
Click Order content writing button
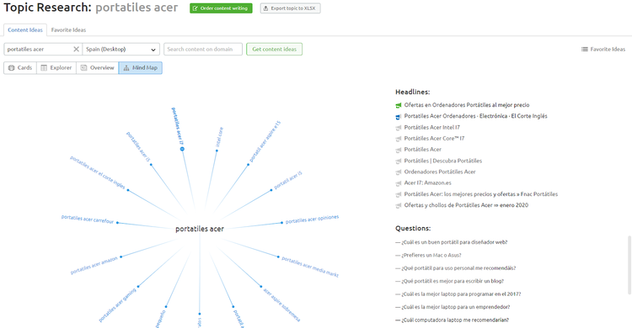coord(221,8)
